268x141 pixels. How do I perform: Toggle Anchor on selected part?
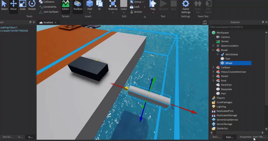[x=136, y=12]
